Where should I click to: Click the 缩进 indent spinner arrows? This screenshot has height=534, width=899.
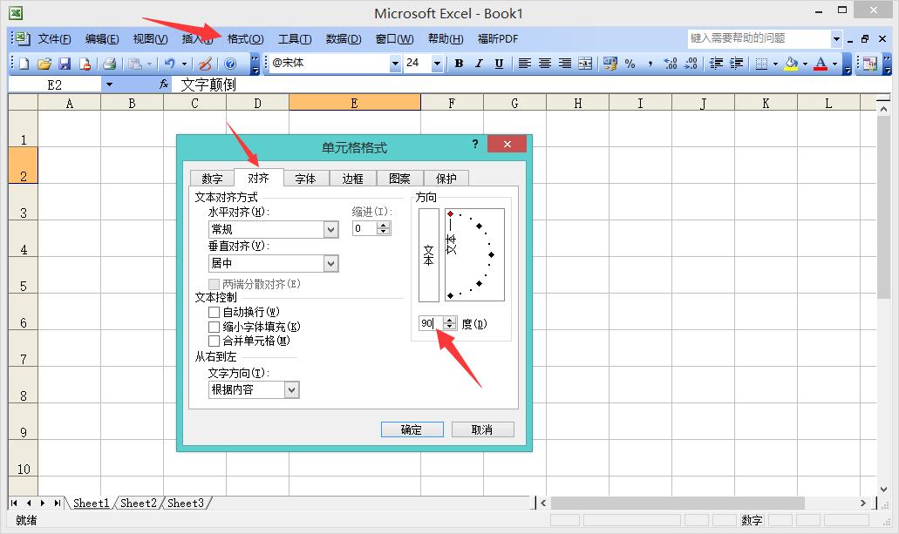click(385, 228)
